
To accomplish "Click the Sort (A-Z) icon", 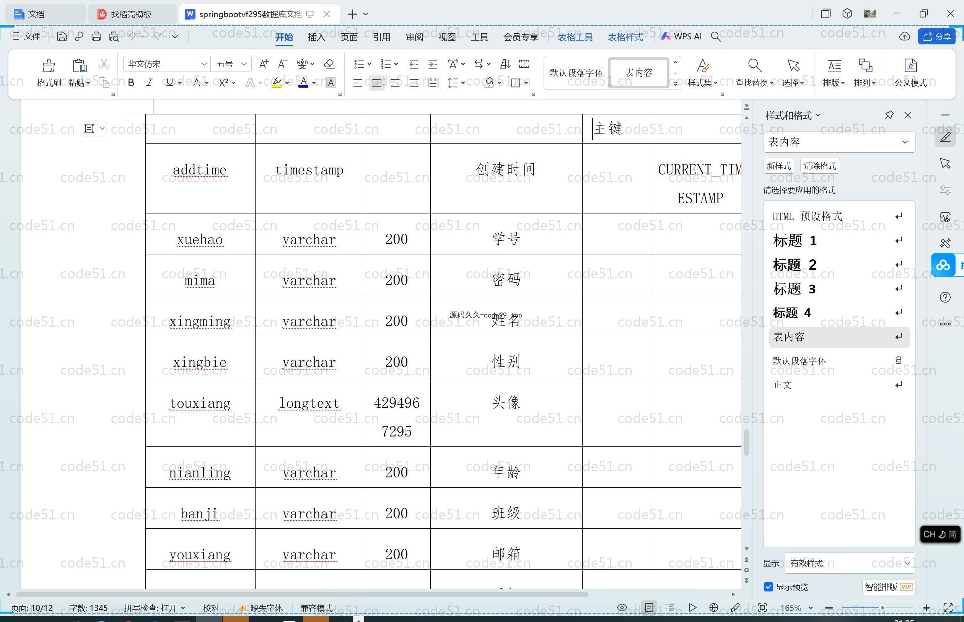I will point(505,64).
